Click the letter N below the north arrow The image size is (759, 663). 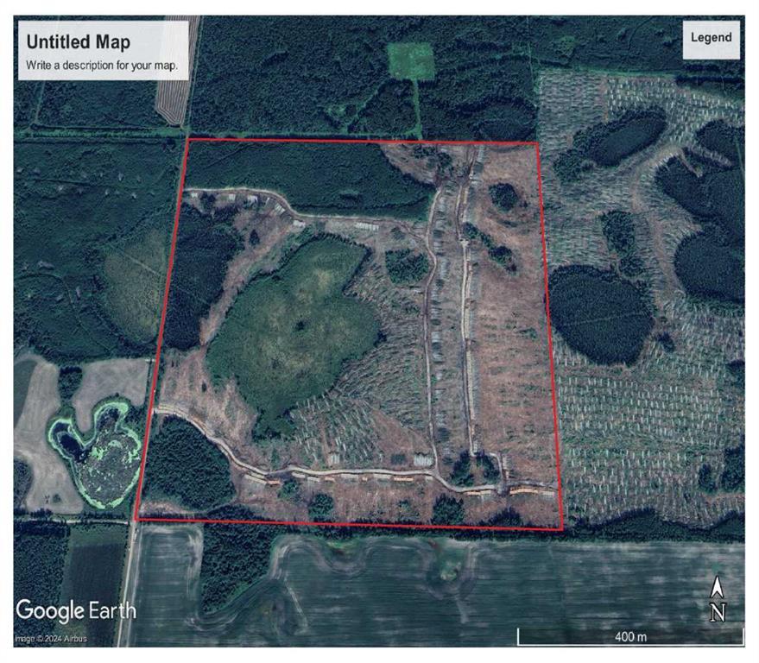716,612
